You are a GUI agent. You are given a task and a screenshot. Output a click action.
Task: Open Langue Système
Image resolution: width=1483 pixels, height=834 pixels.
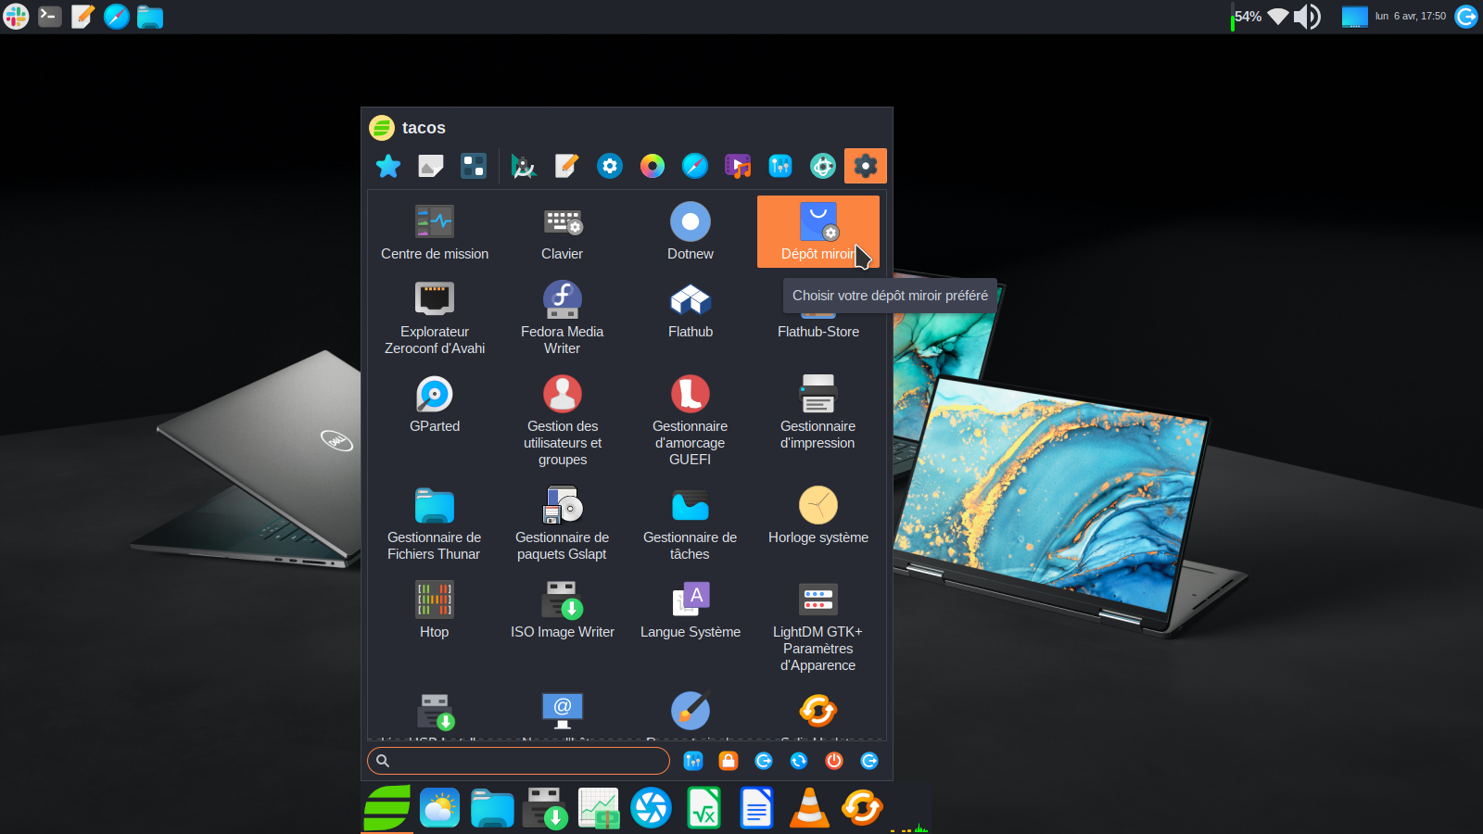[x=690, y=610]
